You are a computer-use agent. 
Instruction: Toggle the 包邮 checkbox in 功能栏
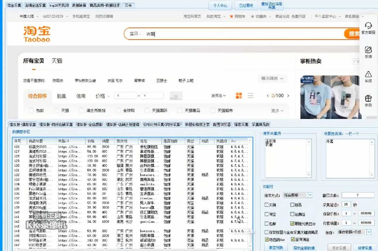[266, 223]
